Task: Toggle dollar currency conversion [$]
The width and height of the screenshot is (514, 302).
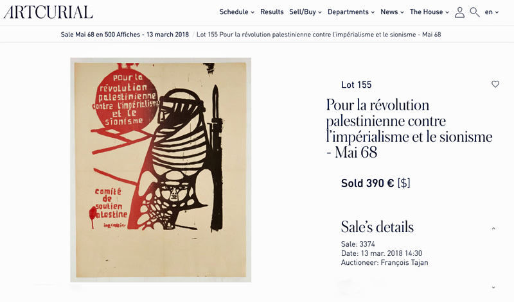Action: pos(403,183)
